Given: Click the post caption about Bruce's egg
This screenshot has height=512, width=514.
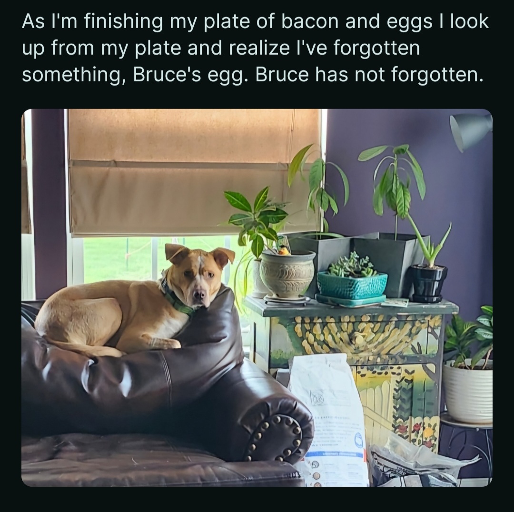Looking at the screenshot, I should (x=255, y=49).
